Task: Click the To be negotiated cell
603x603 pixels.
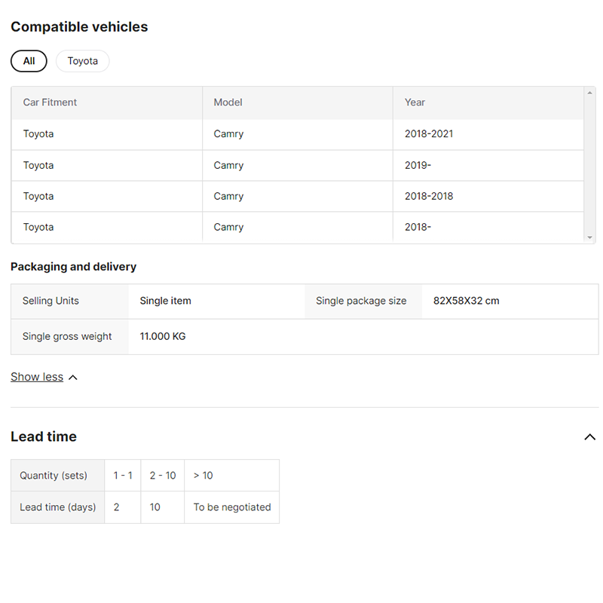Action: coord(231,507)
